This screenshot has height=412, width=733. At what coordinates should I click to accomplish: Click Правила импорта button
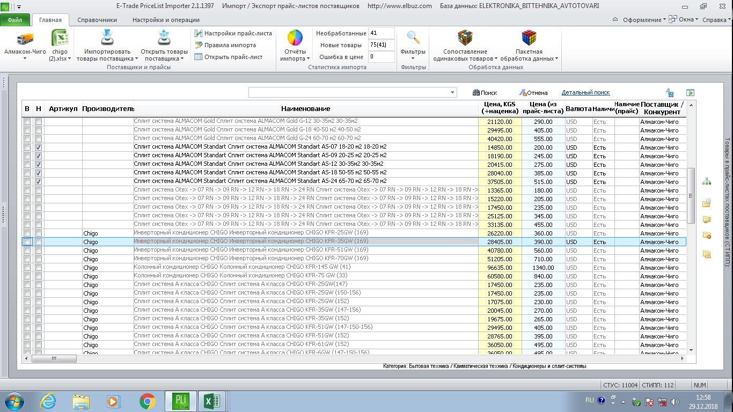[x=225, y=45]
